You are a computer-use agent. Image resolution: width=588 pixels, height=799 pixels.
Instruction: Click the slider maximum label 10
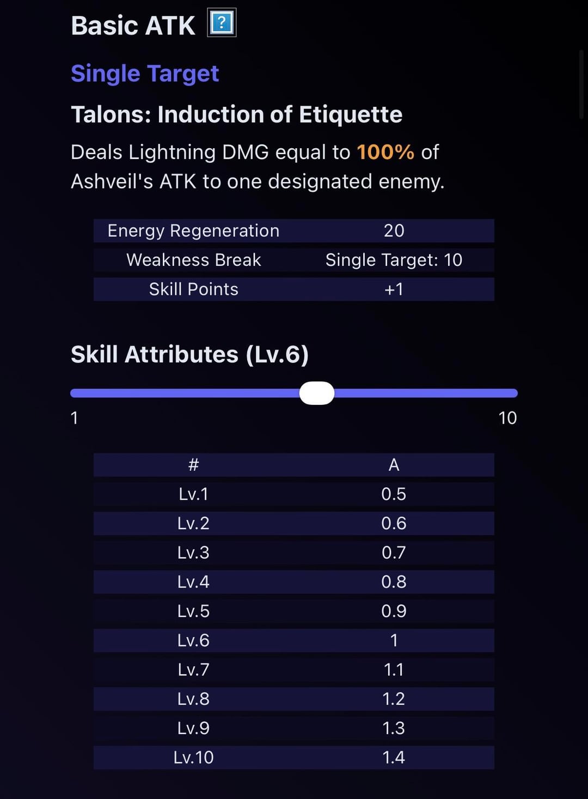507,418
